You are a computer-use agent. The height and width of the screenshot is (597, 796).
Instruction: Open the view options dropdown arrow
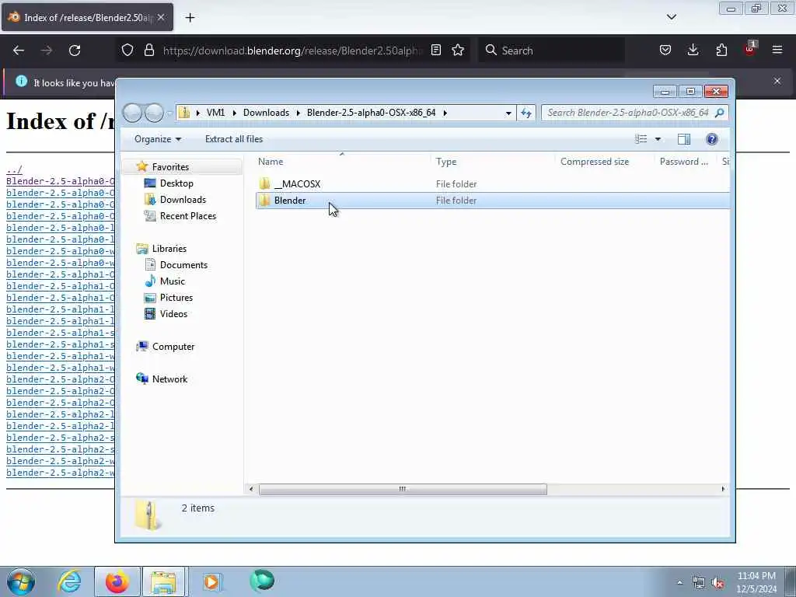(658, 139)
